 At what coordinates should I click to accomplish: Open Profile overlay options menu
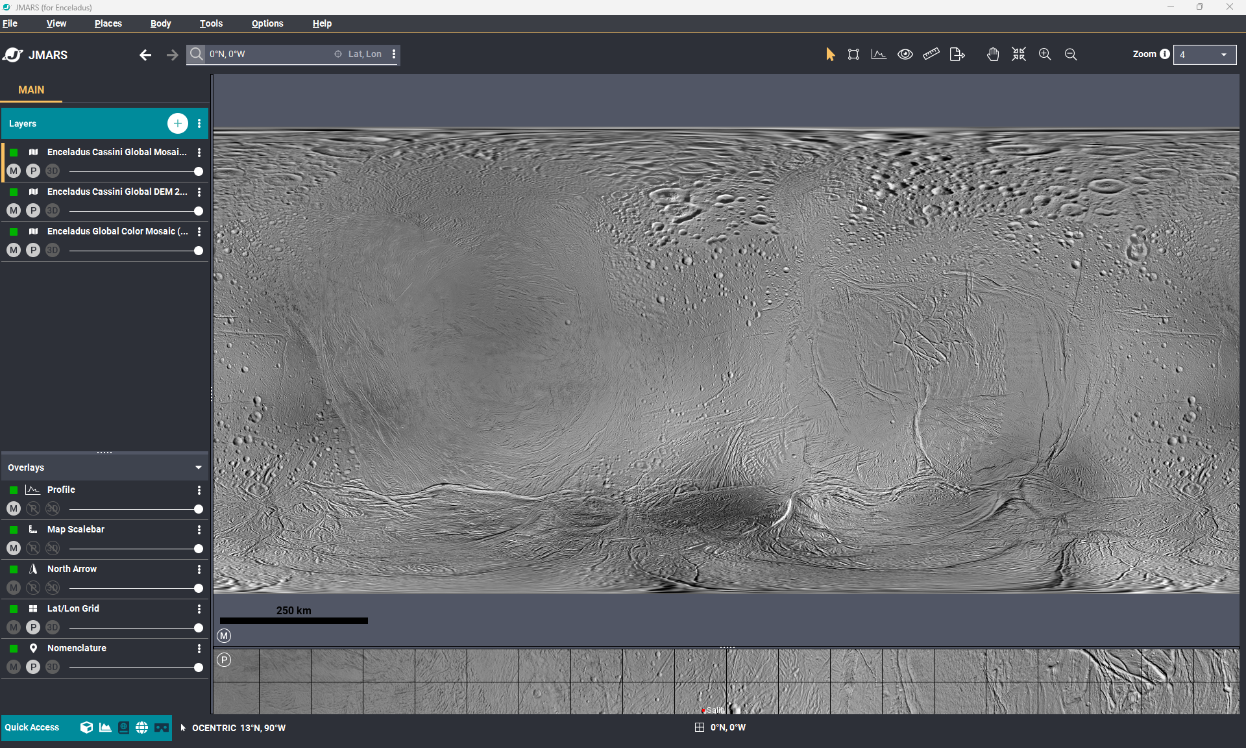pyautogui.click(x=199, y=490)
